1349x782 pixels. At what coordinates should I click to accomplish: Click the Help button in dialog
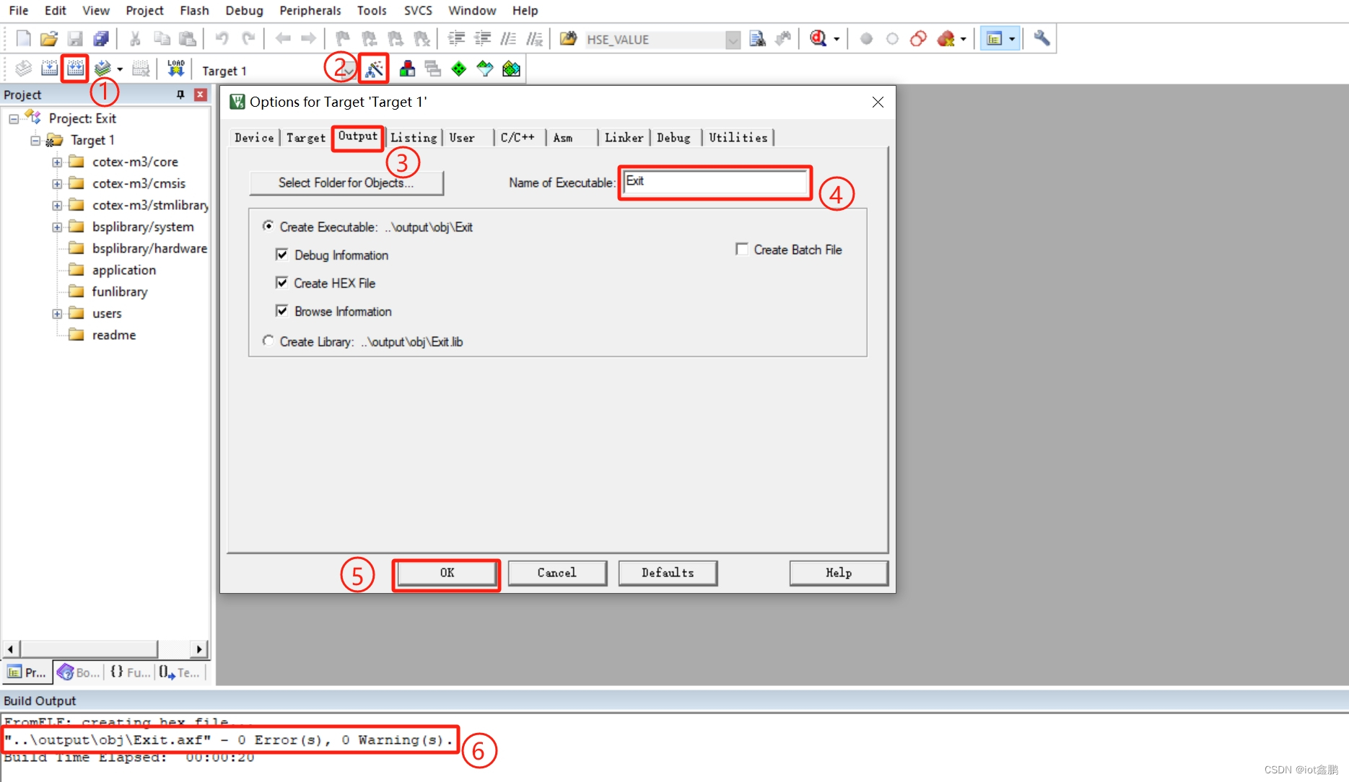point(839,573)
